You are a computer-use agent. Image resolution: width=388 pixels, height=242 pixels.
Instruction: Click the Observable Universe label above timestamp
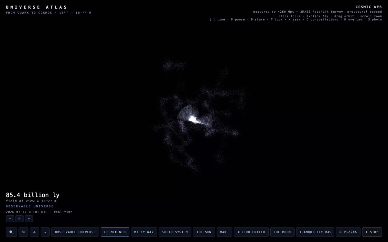click(x=30, y=206)
